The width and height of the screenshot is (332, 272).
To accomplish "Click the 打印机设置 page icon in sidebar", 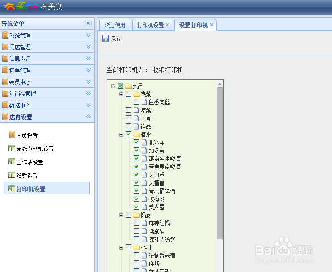I will coord(12,188).
